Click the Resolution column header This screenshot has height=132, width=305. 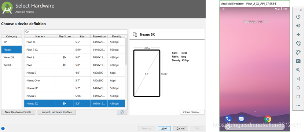(99, 36)
